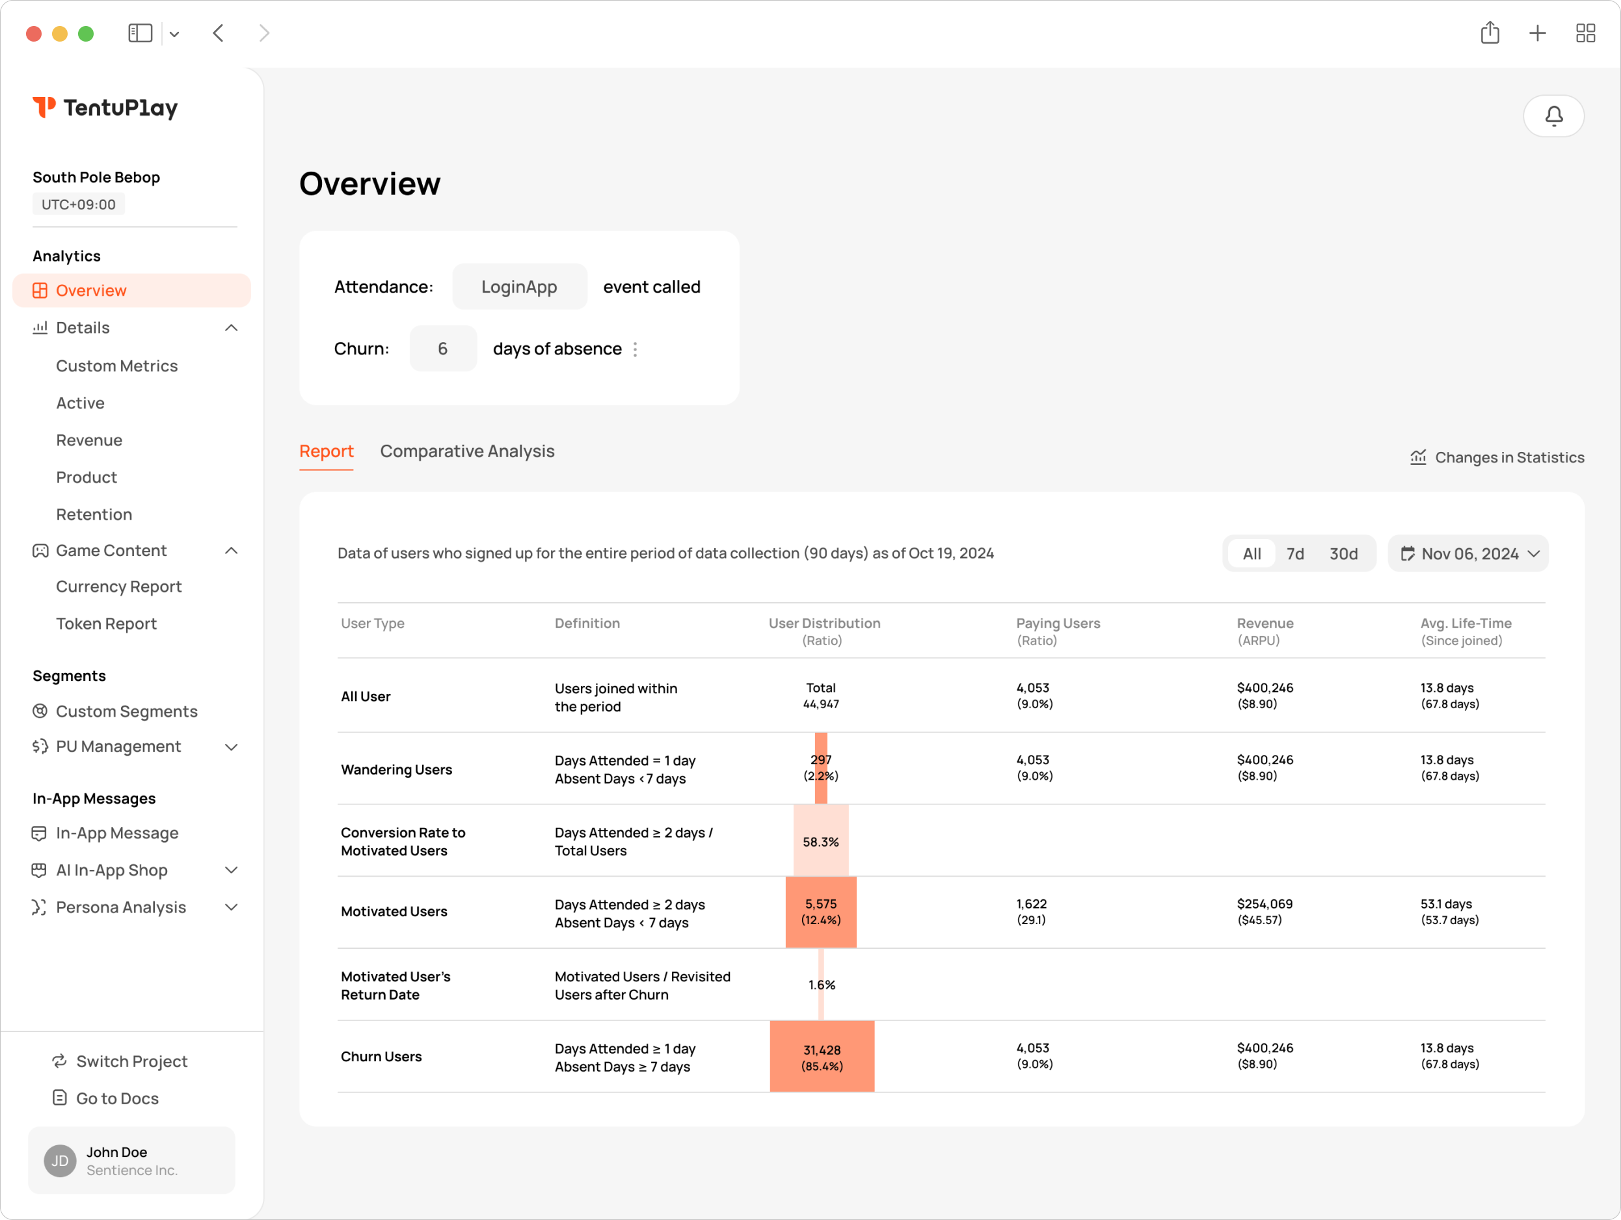Click the Switch Project link

pyautogui.click(x=131, y=1061)
